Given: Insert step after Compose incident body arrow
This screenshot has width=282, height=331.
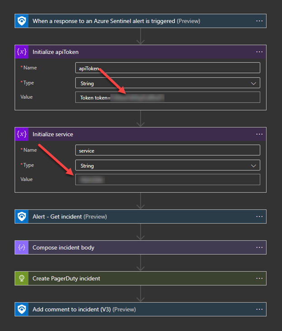Looking at the screenshot, I should 141,263.
